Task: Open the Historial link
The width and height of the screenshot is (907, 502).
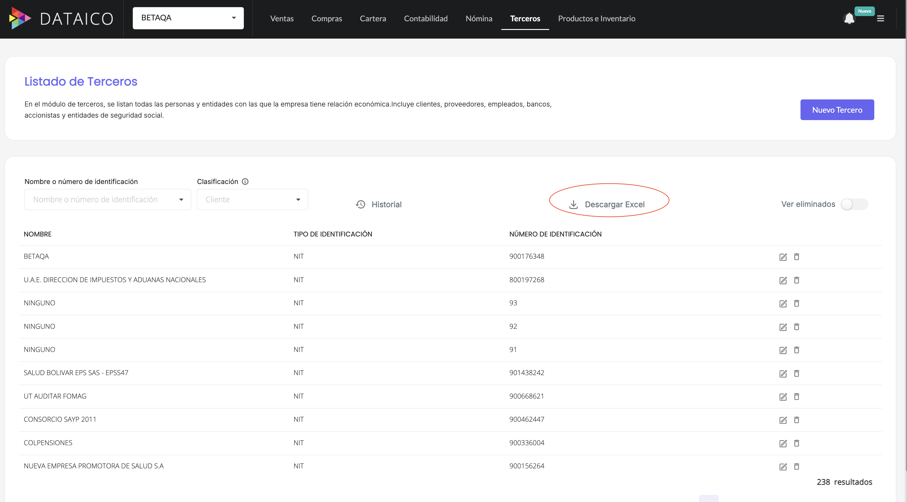Action: tap(378, 204)
